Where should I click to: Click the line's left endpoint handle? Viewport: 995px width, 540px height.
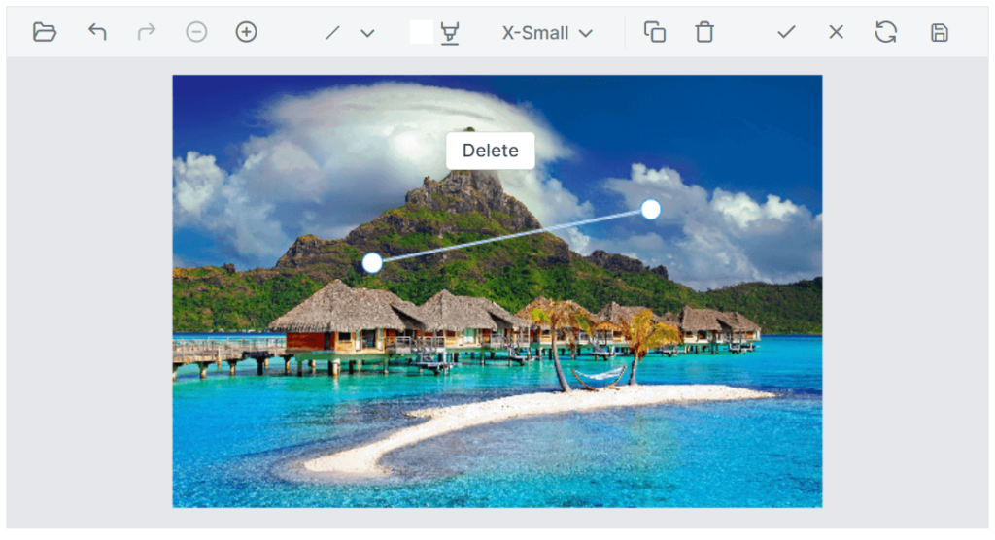(x=372, y=262)
